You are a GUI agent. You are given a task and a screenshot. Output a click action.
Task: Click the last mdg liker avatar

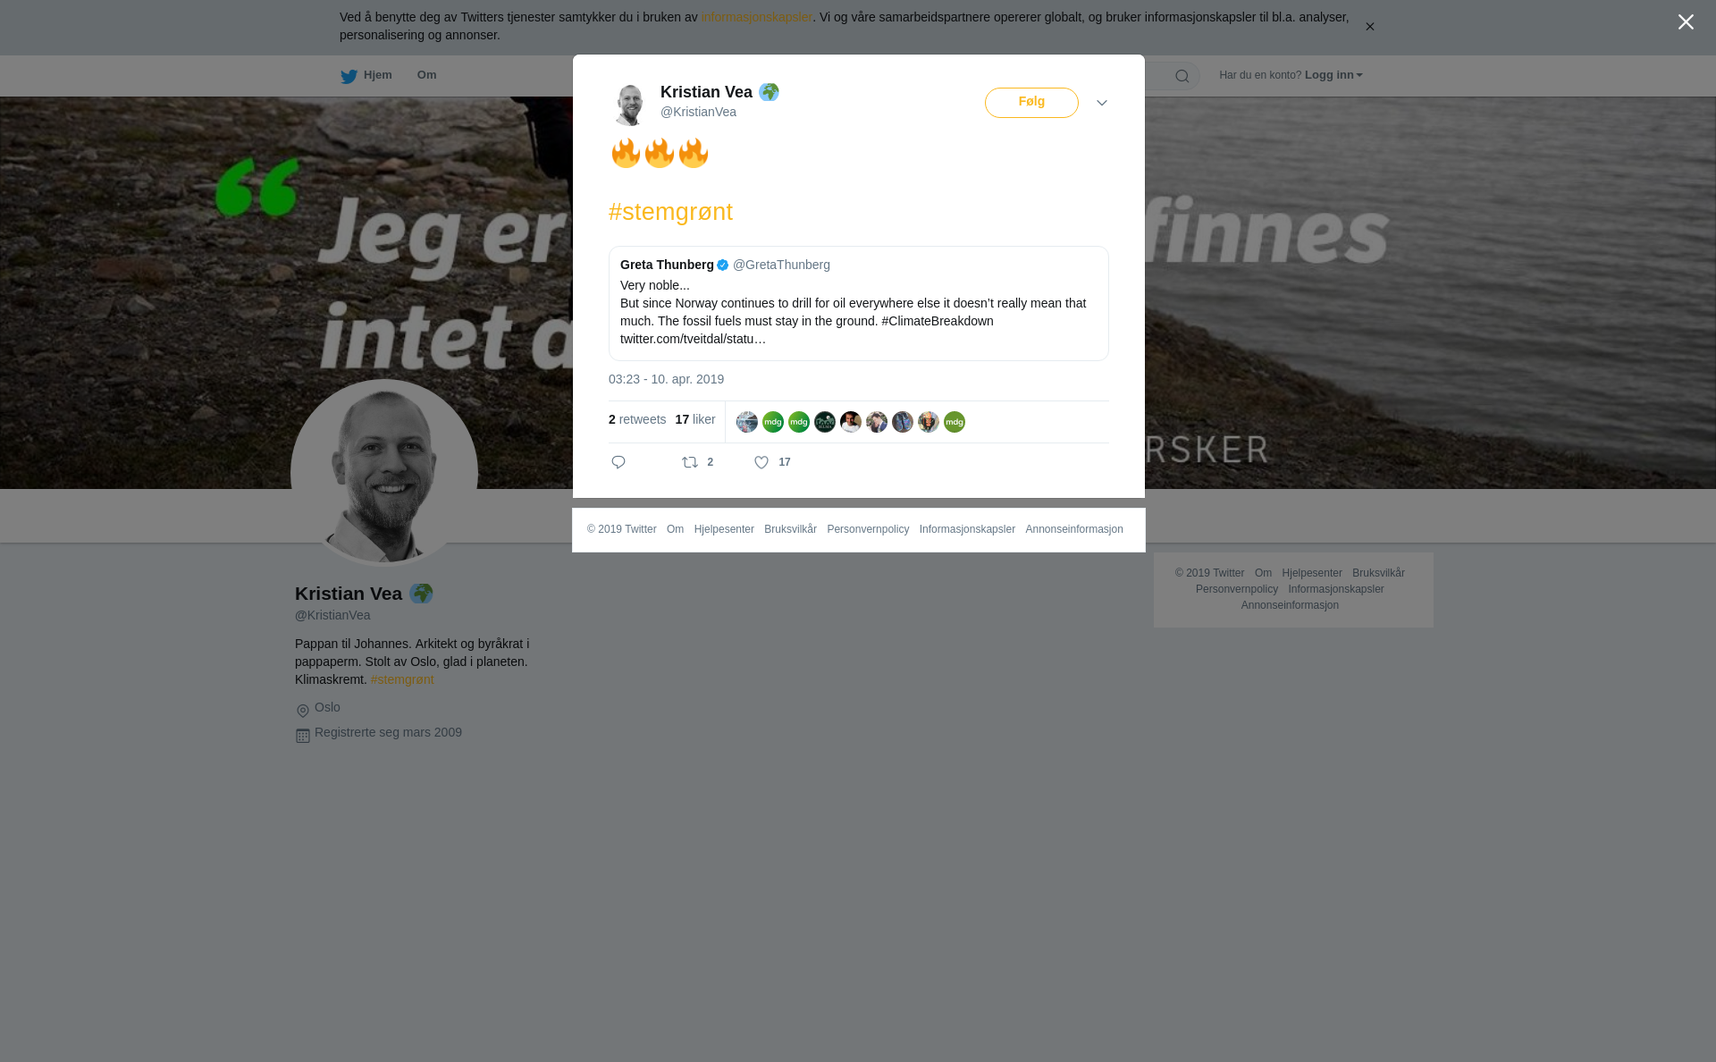(x=955, y=422)
